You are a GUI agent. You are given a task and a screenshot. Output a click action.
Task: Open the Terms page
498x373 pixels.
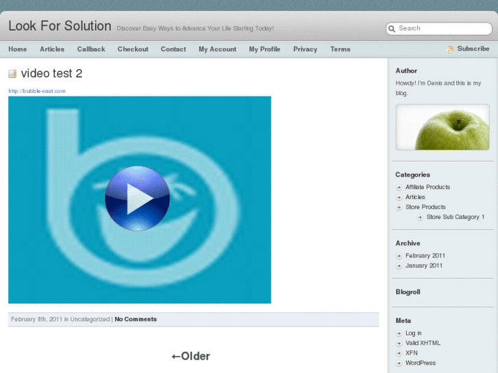[x=340, y=49]
